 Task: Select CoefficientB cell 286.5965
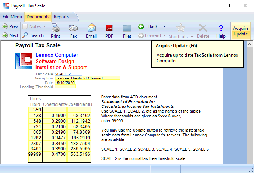point(79,149)
